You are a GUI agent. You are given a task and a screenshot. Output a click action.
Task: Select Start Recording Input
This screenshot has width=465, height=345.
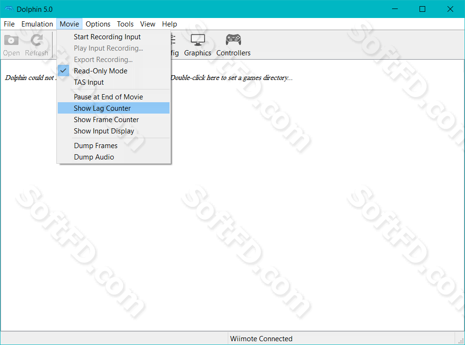114,37
